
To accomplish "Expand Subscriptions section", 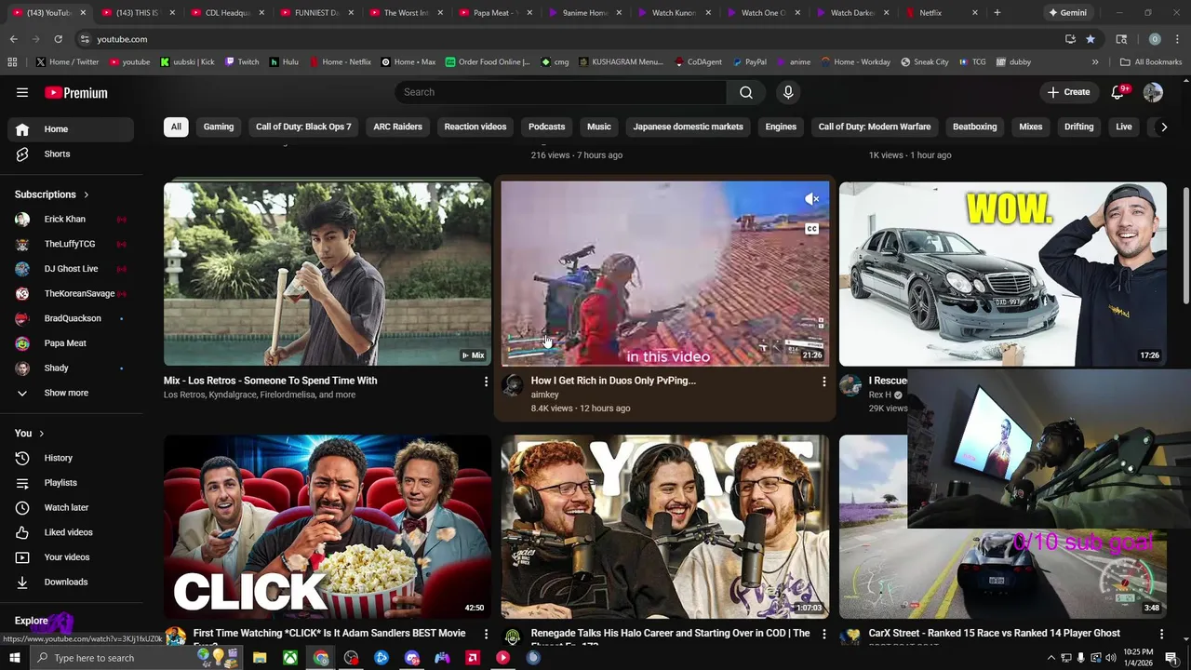I will coord(52,194).
